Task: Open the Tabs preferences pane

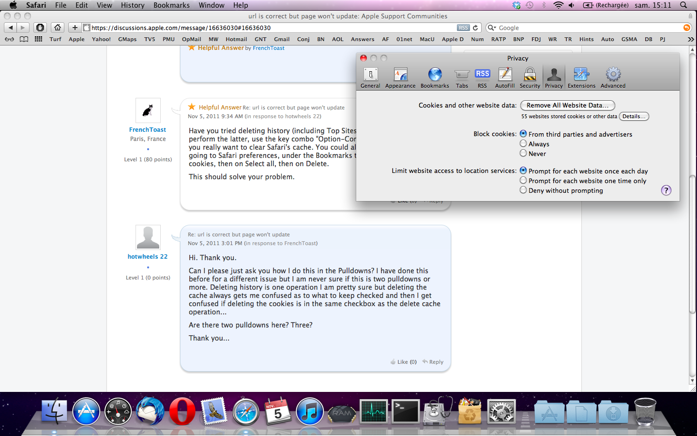Action: (x=462, y=78)
